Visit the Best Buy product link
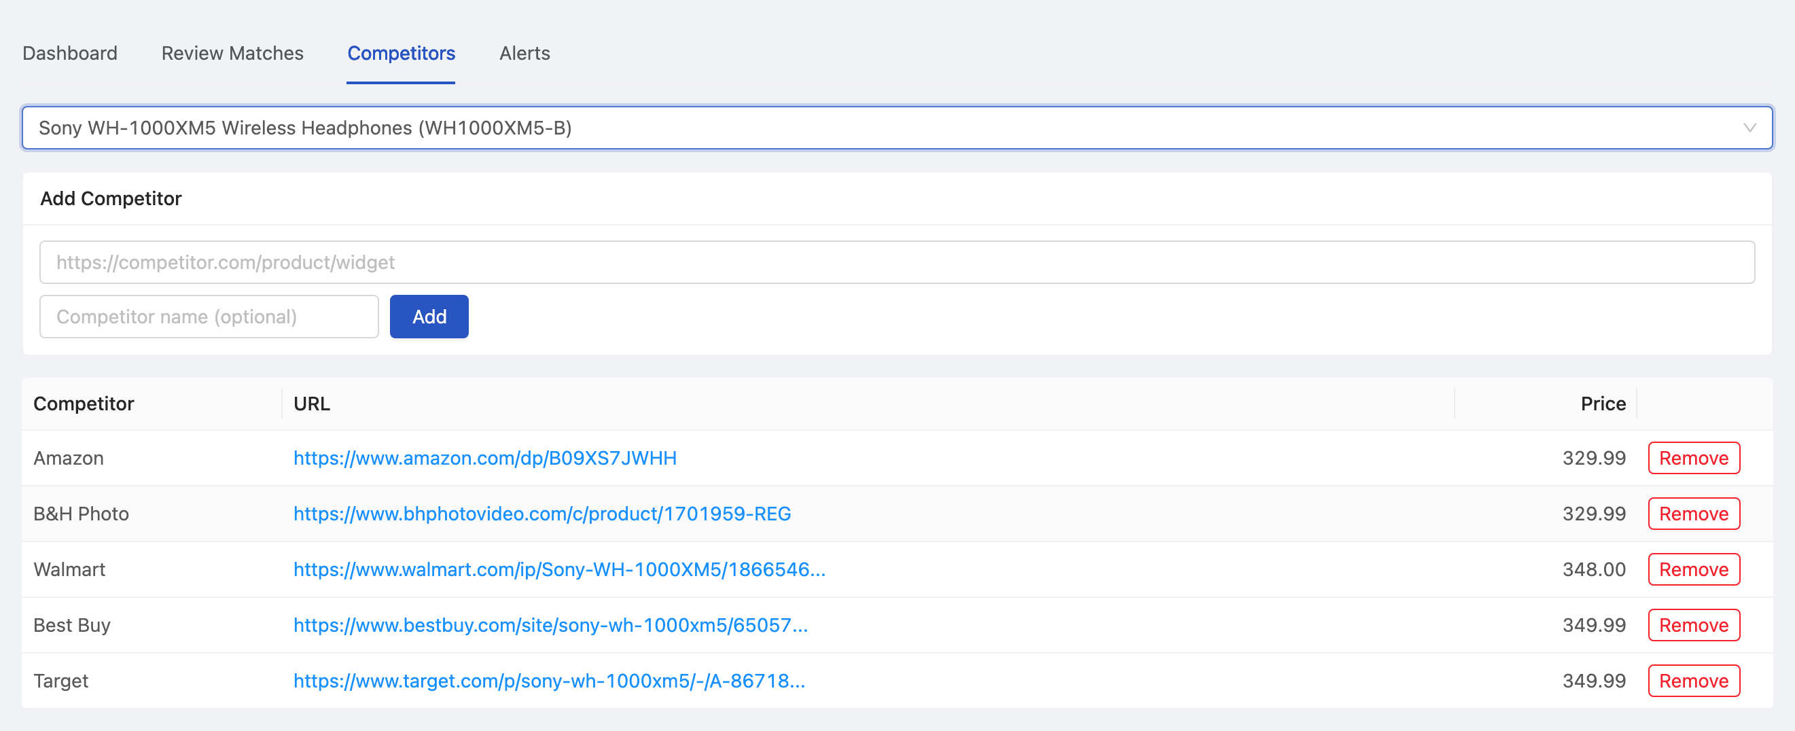 [550, 625]
